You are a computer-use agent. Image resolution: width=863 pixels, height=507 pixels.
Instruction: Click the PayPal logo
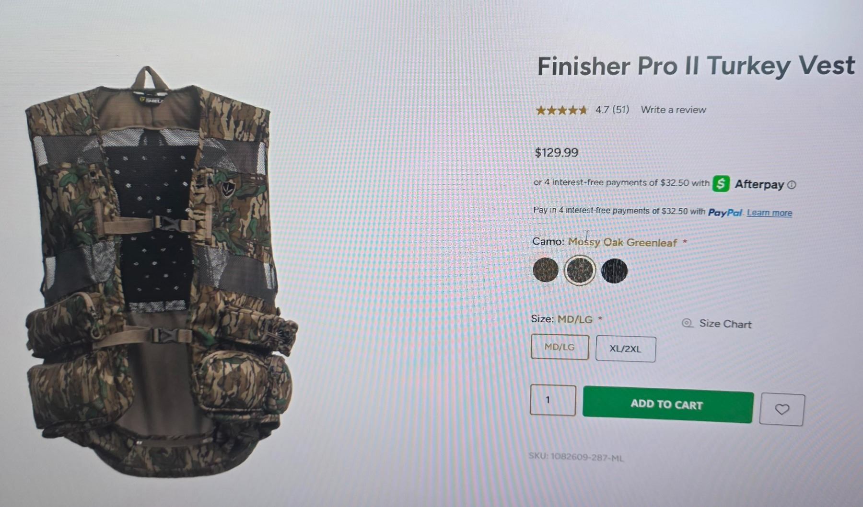pos(725,212)
